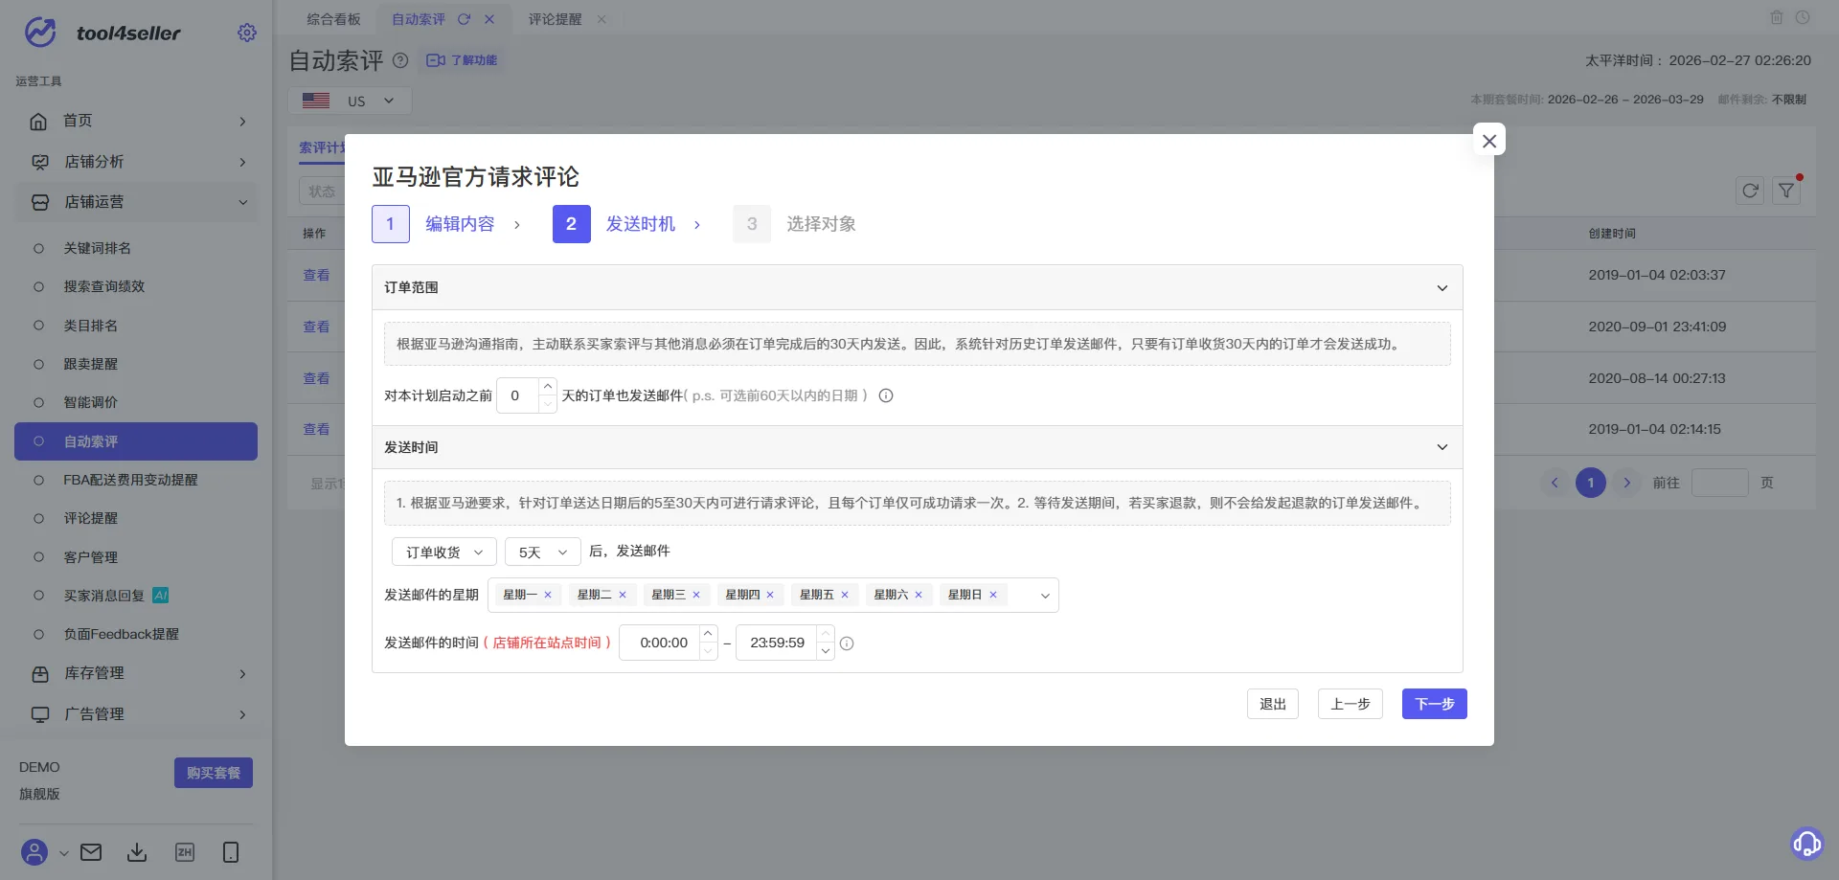Click 退出 to exit the wizard
The height and width of the screenshot is (880, 1839).
[x=1273, y=704]
